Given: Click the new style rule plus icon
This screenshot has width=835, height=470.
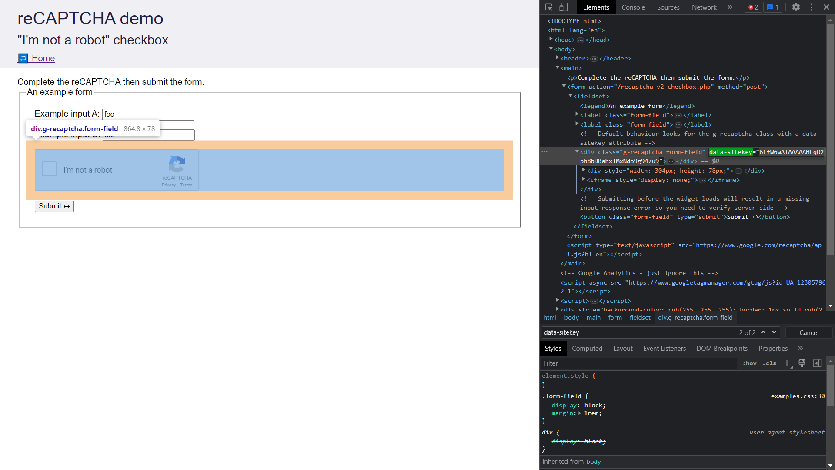Looking at the screenshot, I should click(x=787, y=363).
